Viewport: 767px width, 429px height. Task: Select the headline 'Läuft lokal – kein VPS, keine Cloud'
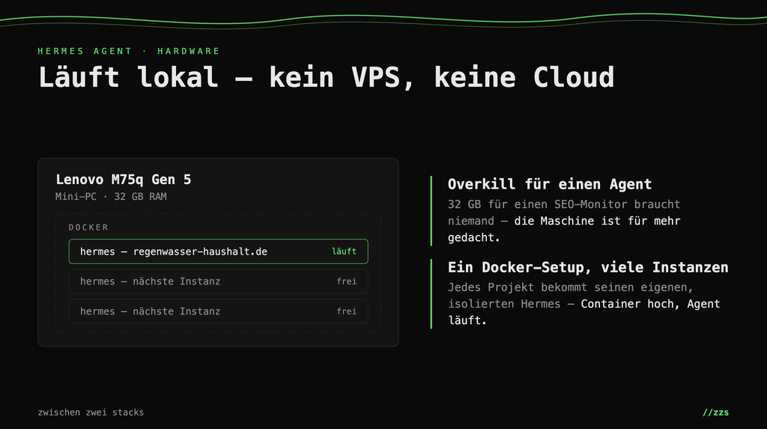coord(327,77)
